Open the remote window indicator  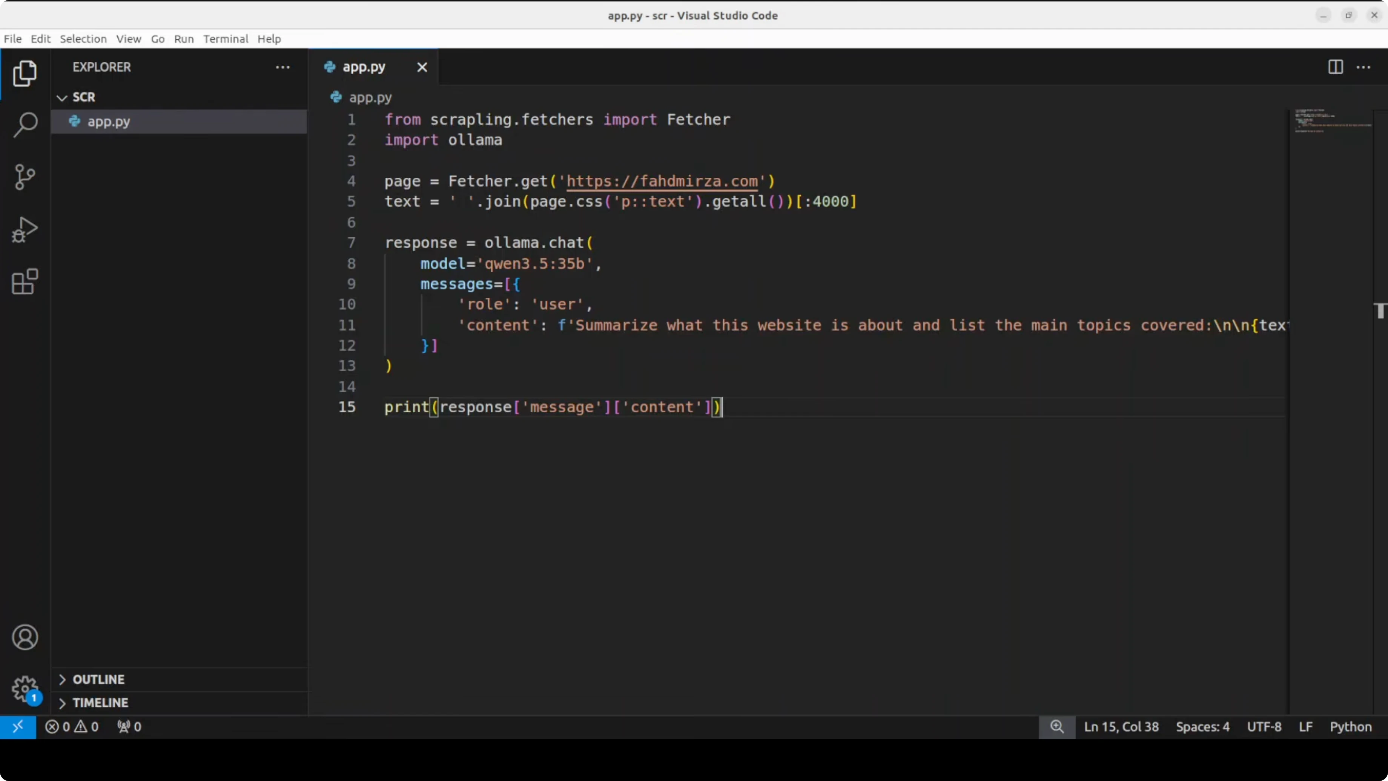tap(18, 727)
